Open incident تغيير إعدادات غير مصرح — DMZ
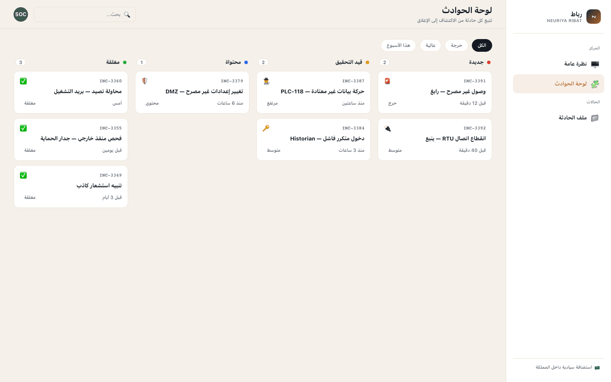Image resolution: width=611 pixels, height=382 pixels. click(x=192, y=93)
